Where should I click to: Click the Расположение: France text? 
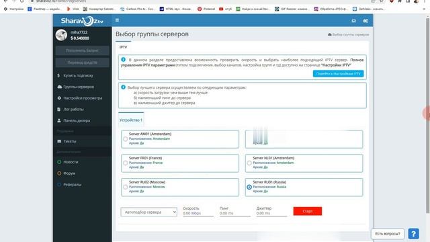[146, 163]
